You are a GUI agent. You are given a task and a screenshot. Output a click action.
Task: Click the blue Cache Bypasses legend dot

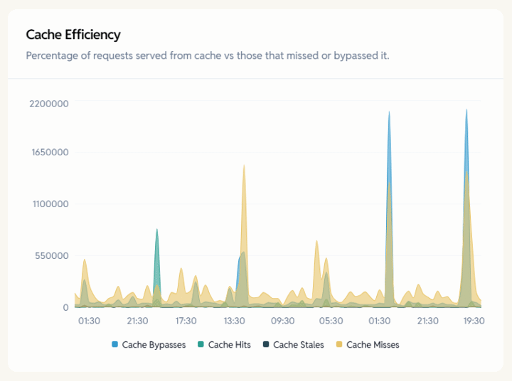pos(115,345)
